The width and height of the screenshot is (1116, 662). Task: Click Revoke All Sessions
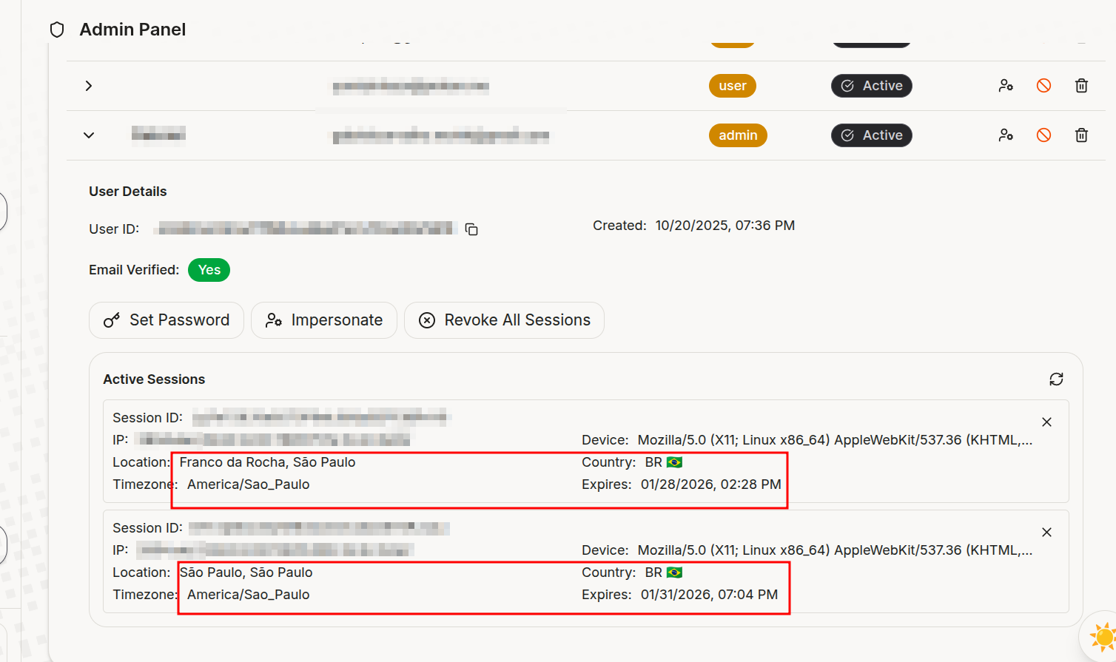504,320
